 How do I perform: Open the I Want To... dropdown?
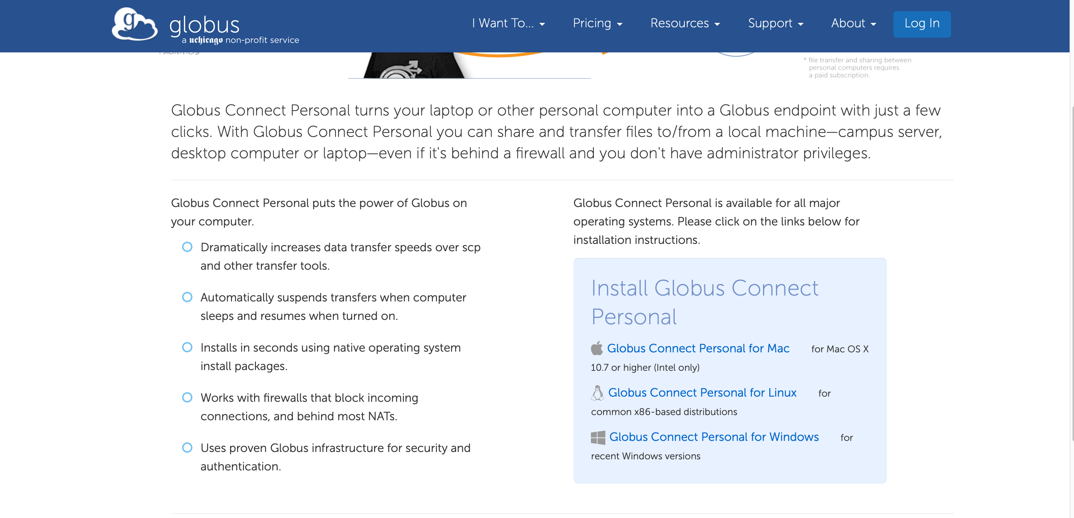[x=508, y=23]
